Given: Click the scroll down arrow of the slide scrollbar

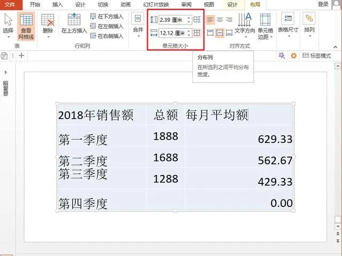Looking at the screenshot, I should tap(338, 227).
